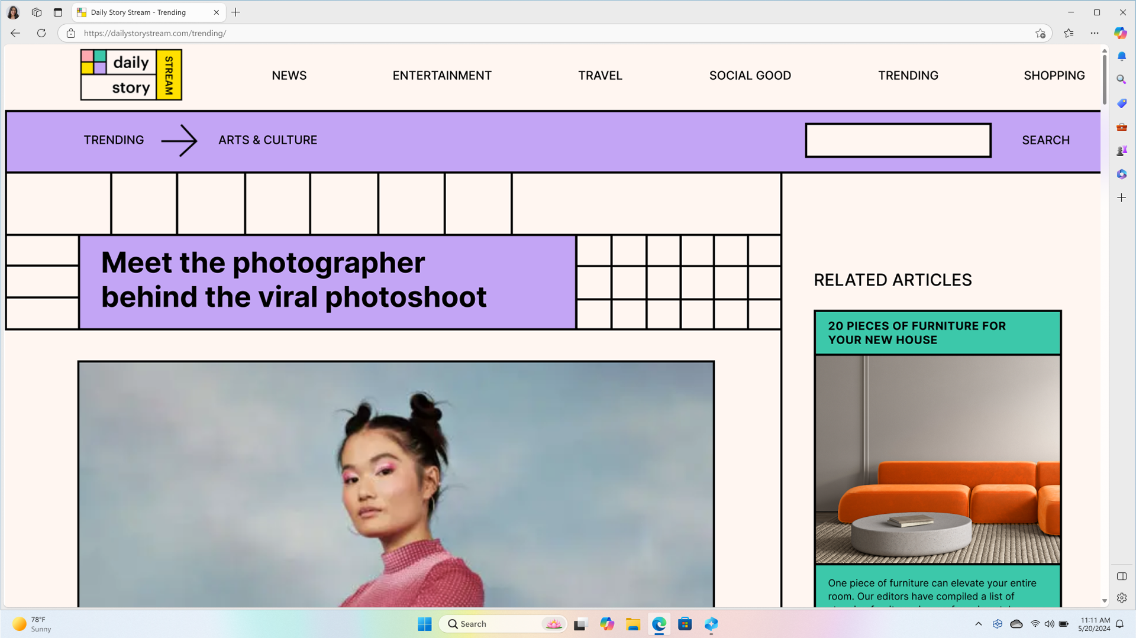Click the taskbar Search box
The height and width of the screenshot is (638, 1136).
click(504, 624)
